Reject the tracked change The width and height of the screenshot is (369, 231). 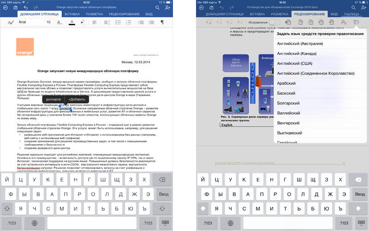point(310,22)
